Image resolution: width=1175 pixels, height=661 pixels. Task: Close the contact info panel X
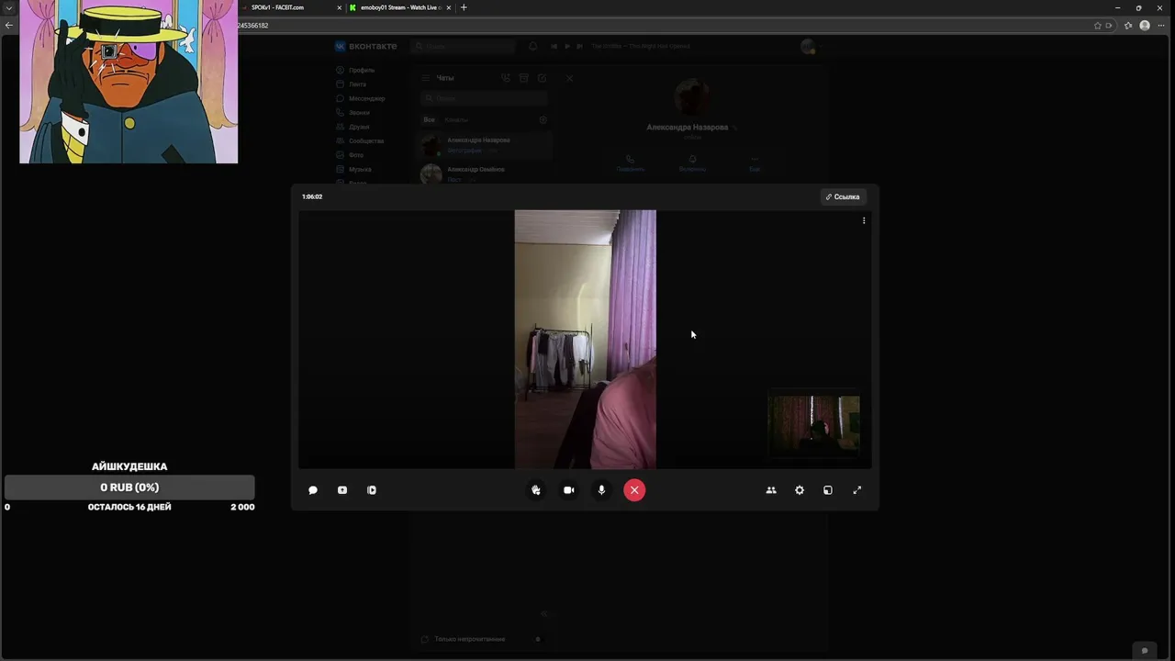click(569, 78)
